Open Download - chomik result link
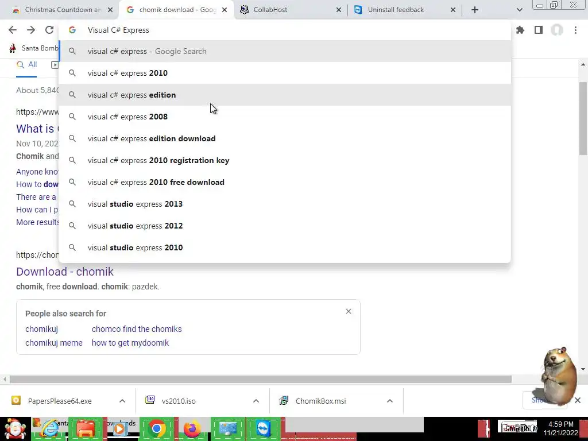 [x=64, y=272]
